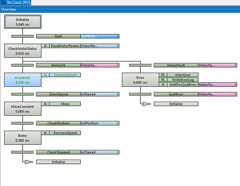Click the SfcClass1 tab icon
Image resolution: width=240 pixels, height=186 pixels.
click(3, 2)
